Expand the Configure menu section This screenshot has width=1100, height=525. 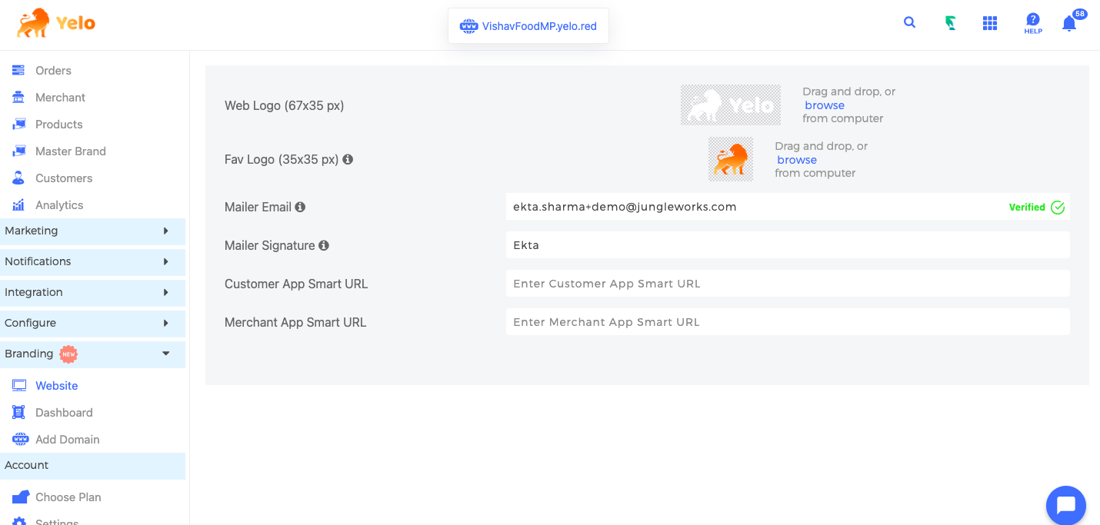[92, 323]
